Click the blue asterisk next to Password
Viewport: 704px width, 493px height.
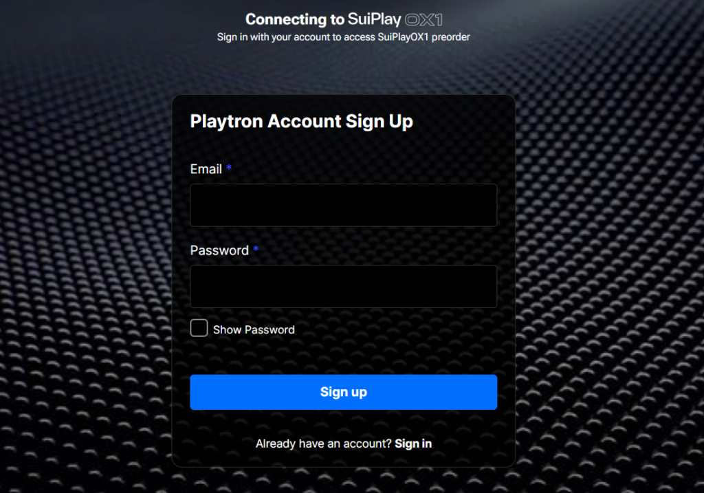(x=256, y=250)
